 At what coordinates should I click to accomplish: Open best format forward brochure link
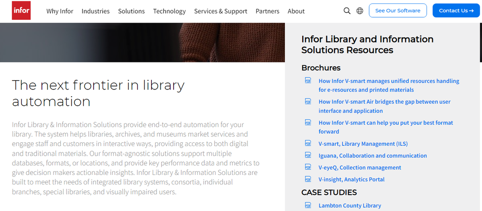(x=386, y=127)
